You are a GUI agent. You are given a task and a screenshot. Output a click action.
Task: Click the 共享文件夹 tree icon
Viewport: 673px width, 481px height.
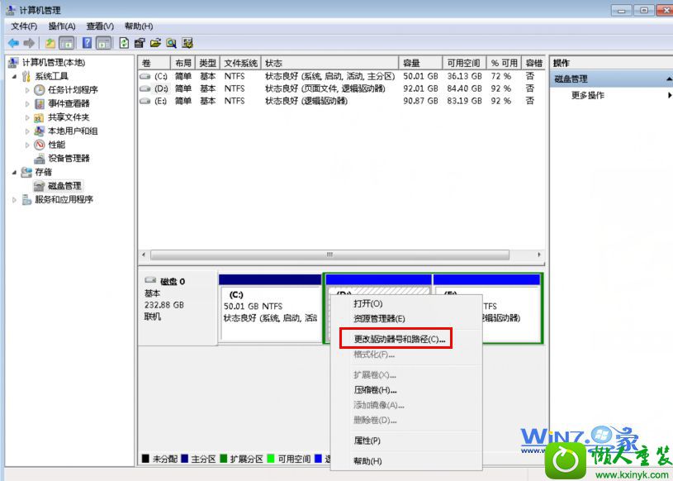40,117
